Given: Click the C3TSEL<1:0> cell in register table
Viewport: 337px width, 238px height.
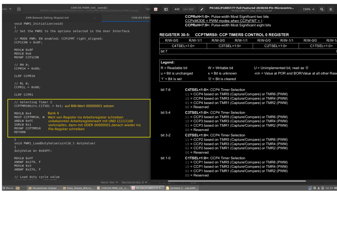Looking at the screenshot, I should pos(230,46).
